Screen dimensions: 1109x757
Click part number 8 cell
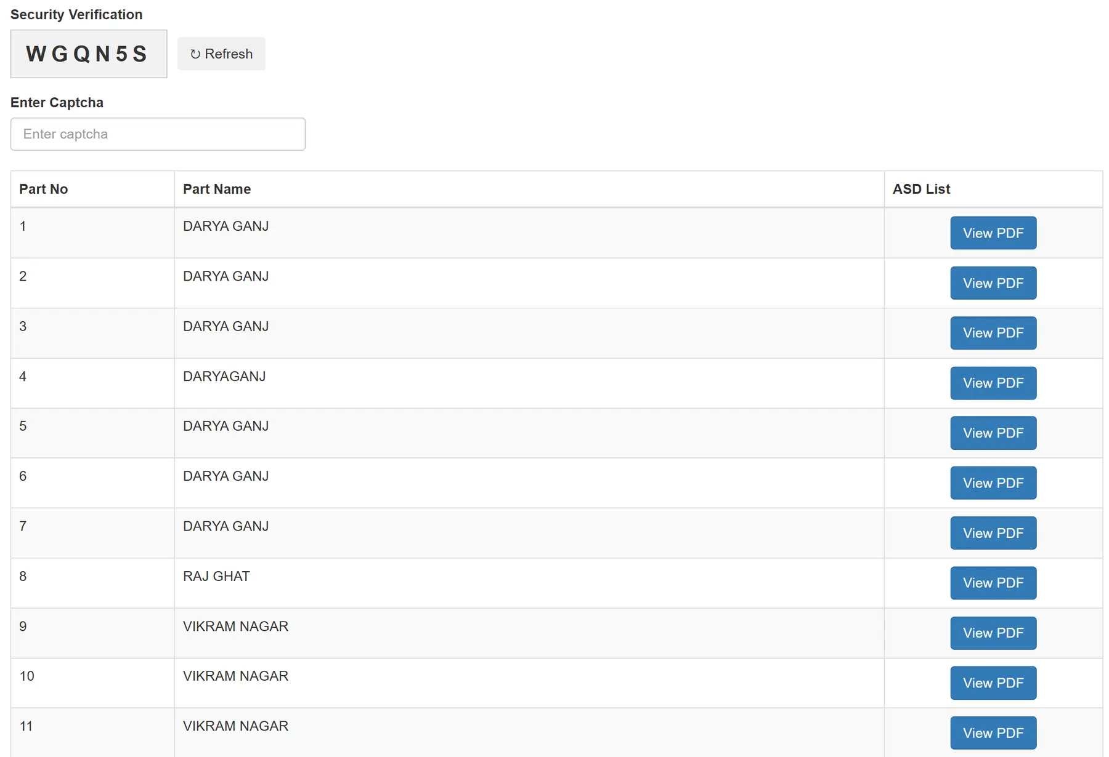pos(92,583)
